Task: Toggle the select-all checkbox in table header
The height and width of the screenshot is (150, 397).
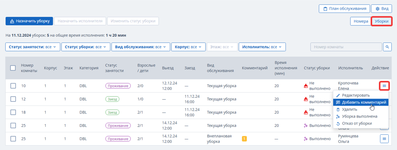Action: [13, 68]
